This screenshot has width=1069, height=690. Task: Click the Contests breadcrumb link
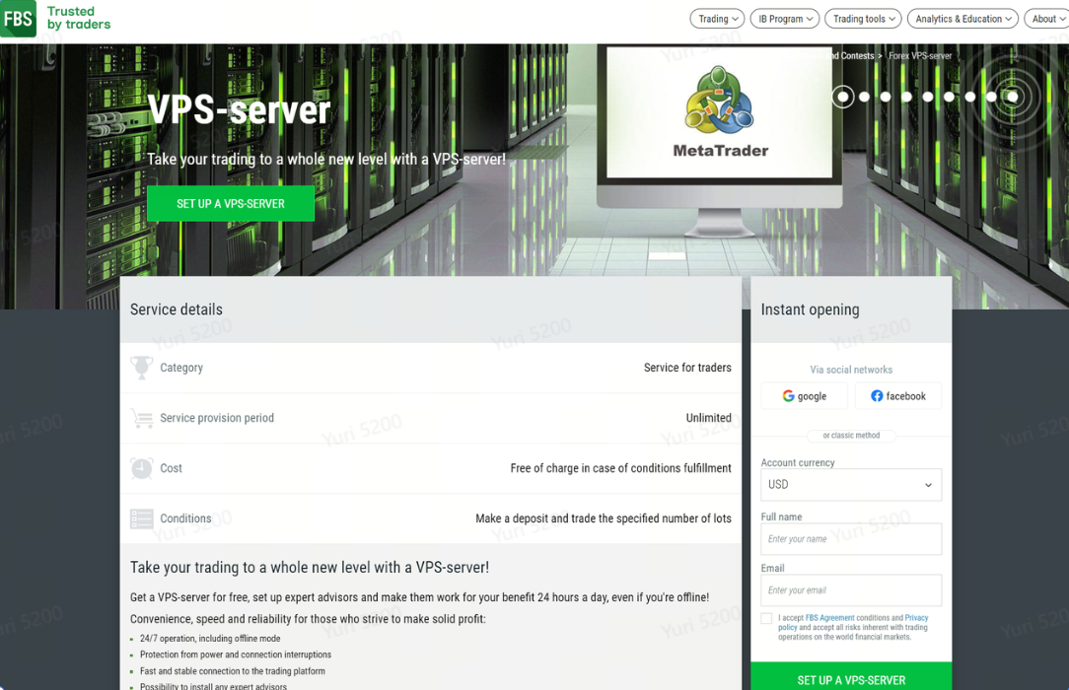(x=856, y=56)
